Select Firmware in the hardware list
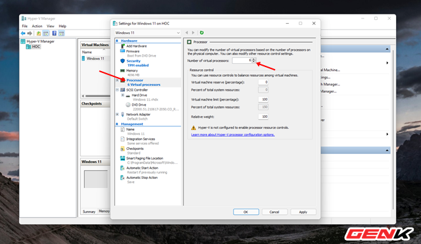This screenshot has width=421, height=244. (x=133, y=51)
